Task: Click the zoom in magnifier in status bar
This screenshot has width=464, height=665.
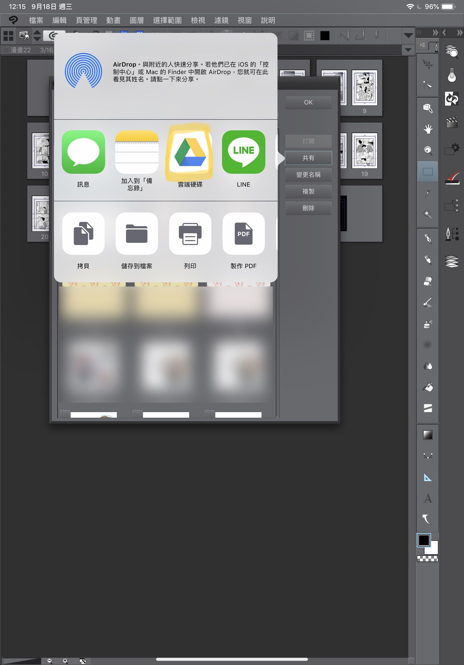Action: [x=65, y=661]
